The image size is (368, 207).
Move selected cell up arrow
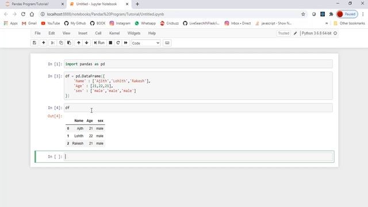tap(79, 43)
